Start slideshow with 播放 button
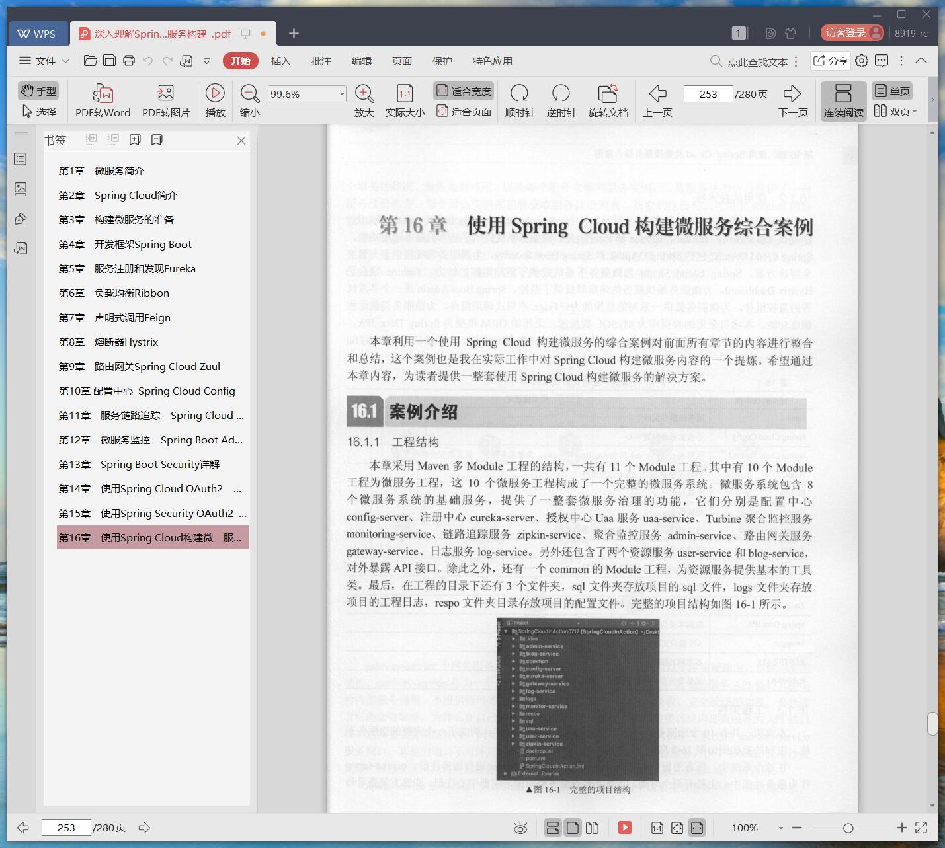The width and height of the screenshot is (945, 848). pyautogui.click(x=215, y=101)
